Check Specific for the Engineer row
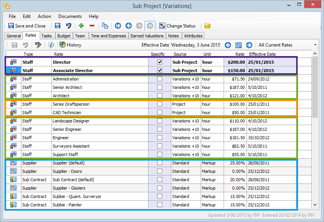This screenshot has height=222, width=324. [x=160, y=138]
